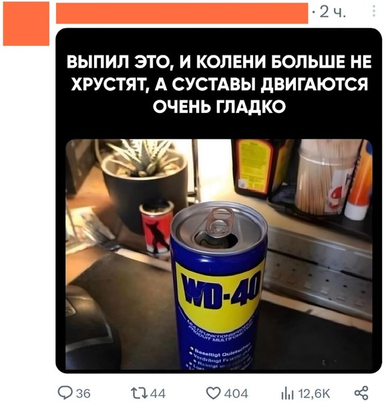388x404 pixels.
Task: Click the retweet count 44
Action: tap(158, 393)
